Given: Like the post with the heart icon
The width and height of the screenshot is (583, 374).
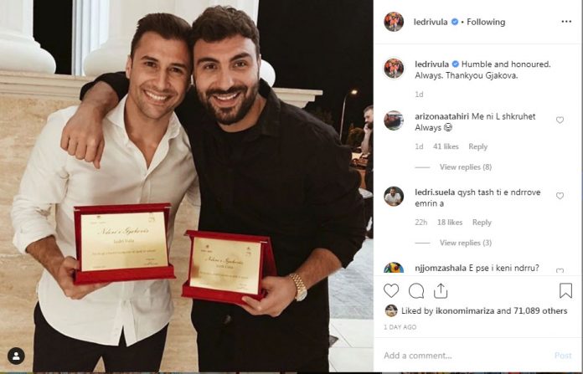Looking at the screenshot, I should (x=391, y=291).
